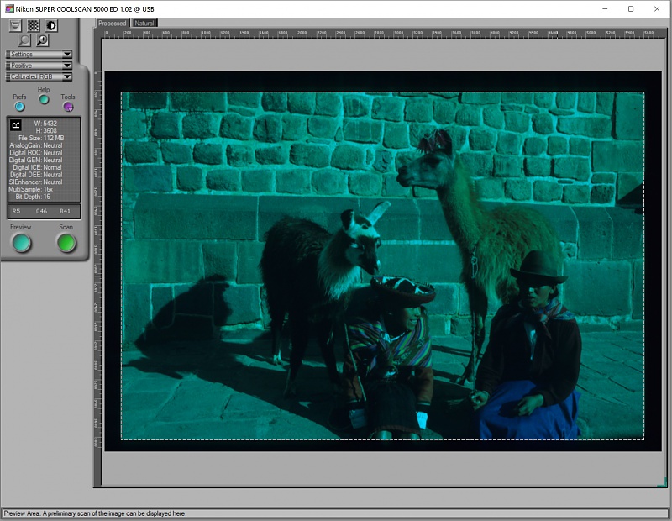Expand the Positive film type dropdown
The width and height of the screenshot is (672, 521).
(39, 66)
